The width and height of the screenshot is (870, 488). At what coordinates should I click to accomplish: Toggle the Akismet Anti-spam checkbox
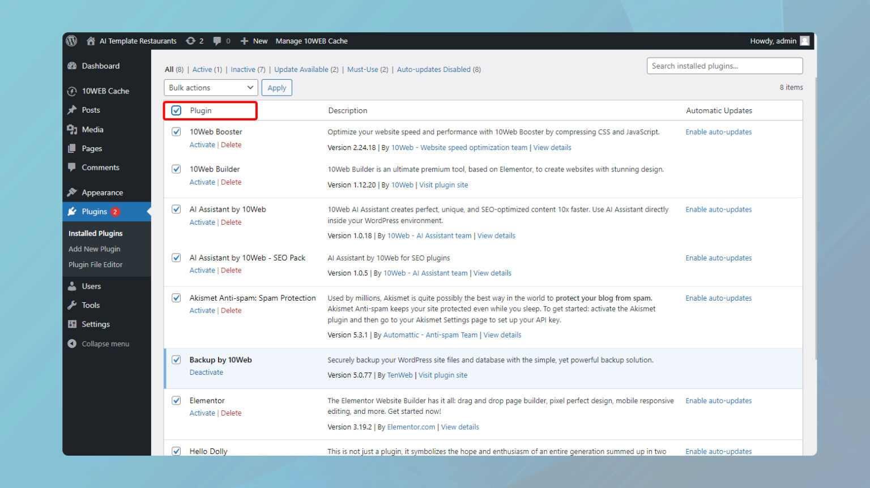click(x=176, y=298)
